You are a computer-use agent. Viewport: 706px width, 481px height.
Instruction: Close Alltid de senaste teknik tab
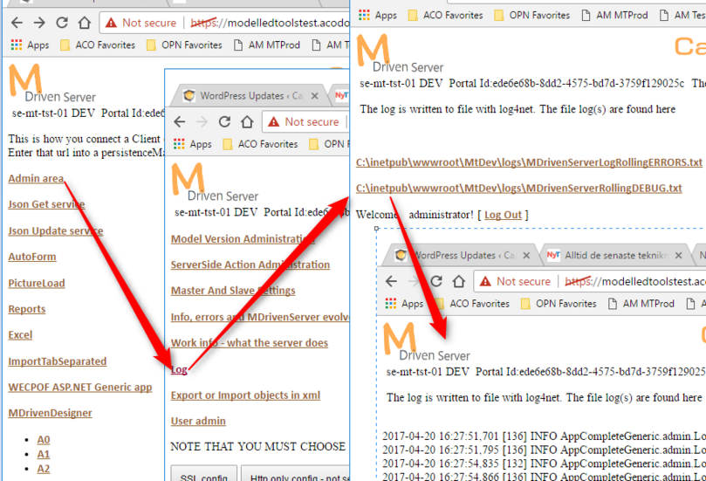[x=679, y=256]
